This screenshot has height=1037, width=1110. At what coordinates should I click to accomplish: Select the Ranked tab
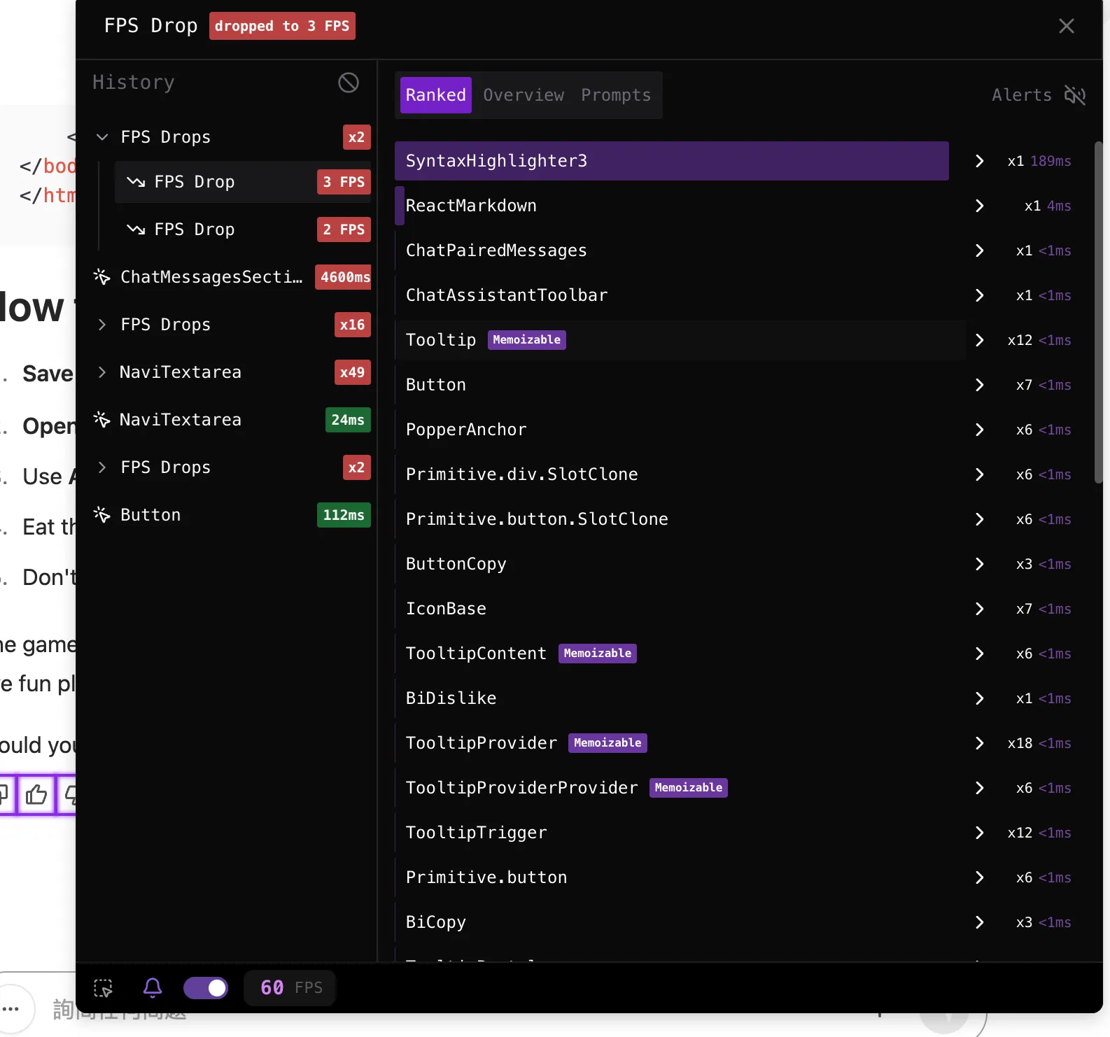coord(435,95)
